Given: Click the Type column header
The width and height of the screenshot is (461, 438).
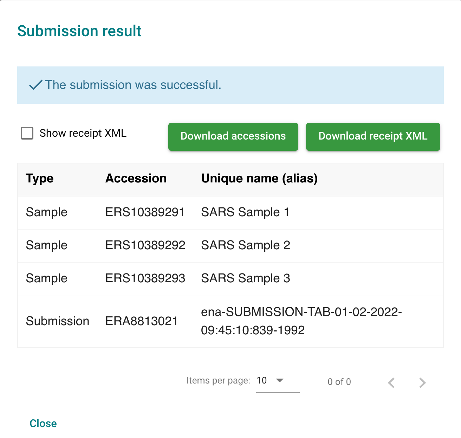Looking at the screenshot, I should tap(40, 179).
